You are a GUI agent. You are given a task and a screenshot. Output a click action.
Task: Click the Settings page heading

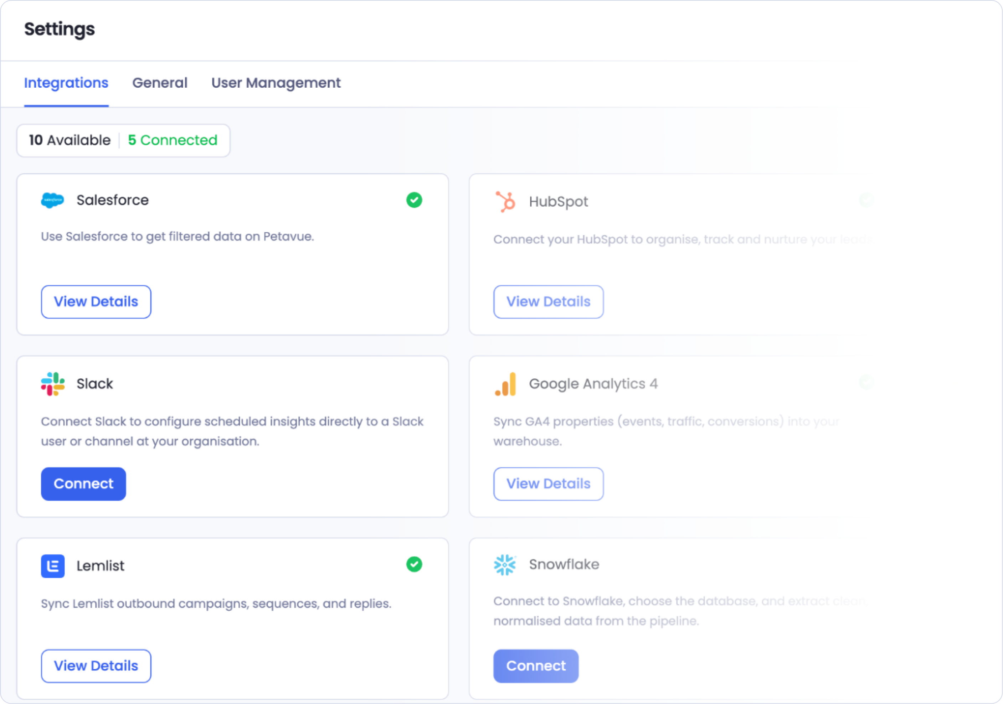[x=60, y=29]
